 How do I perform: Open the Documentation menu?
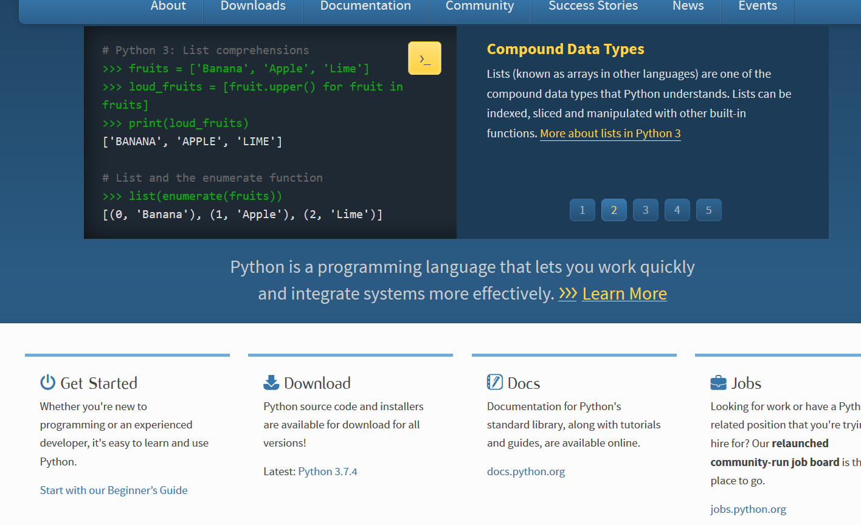[x=365, y=6]
